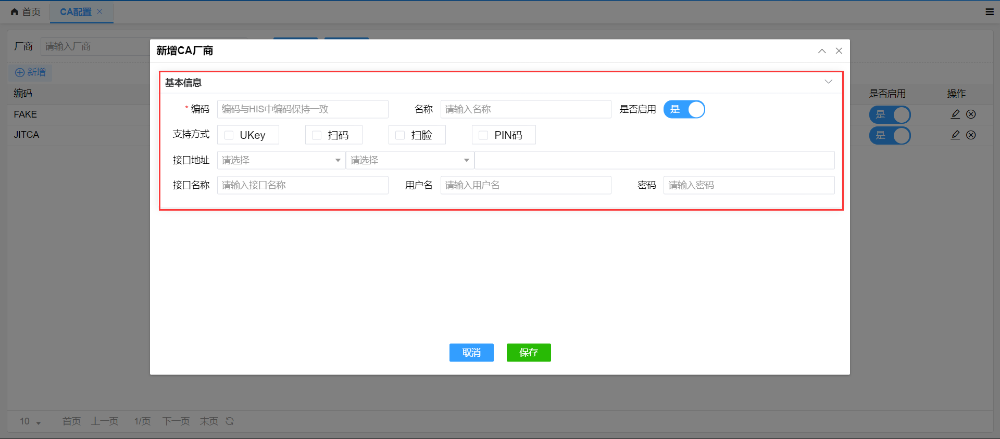Close the CA配置 tab with its X icon
Viewport: 1000px width, 439px height.
tap(99, 11)
